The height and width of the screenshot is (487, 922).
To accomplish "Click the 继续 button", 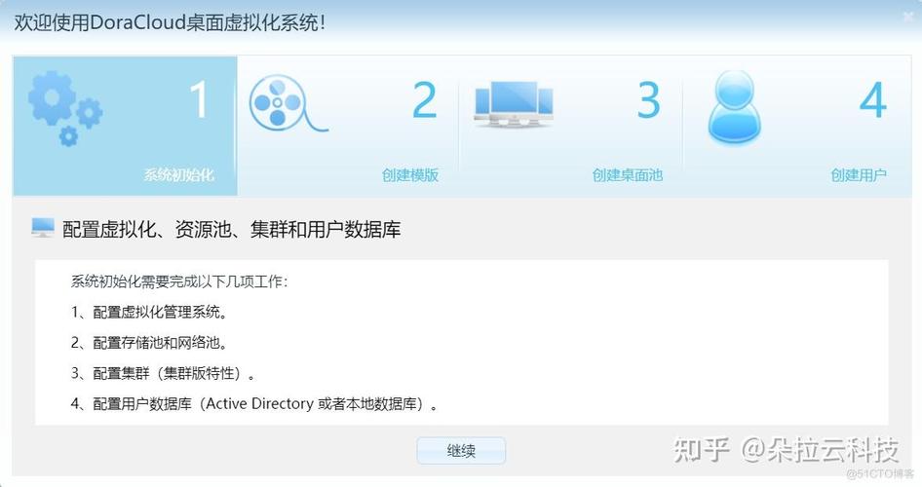I will (x=461, y=451).
